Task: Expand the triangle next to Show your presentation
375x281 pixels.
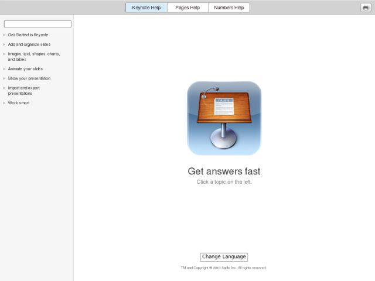Action: [5, 78]
